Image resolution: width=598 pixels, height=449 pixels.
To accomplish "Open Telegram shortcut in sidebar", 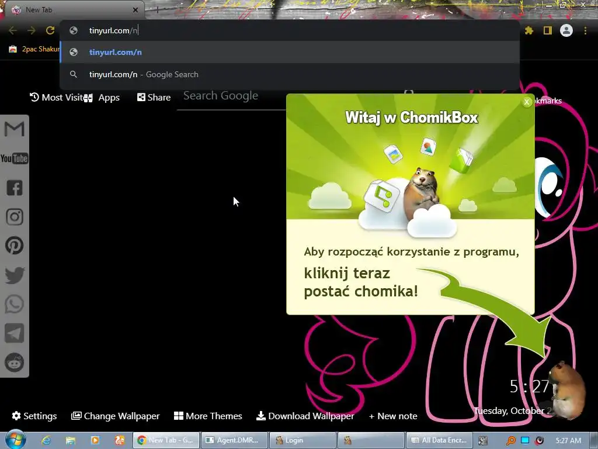I will pos(15,333).
